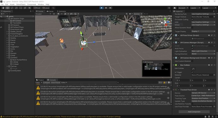Image resolution: width=218 pixels, height=118 pixels.
Task: Open Facing Direction dropdown
Action: point(203,54)
